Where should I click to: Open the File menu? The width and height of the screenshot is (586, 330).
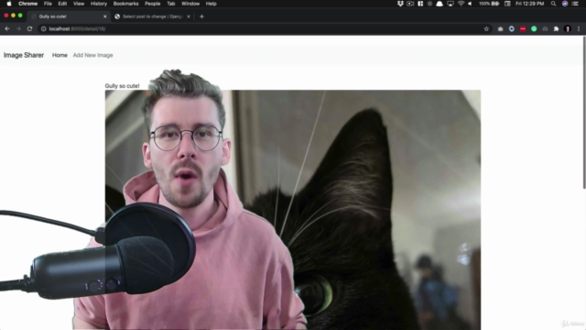48,4
